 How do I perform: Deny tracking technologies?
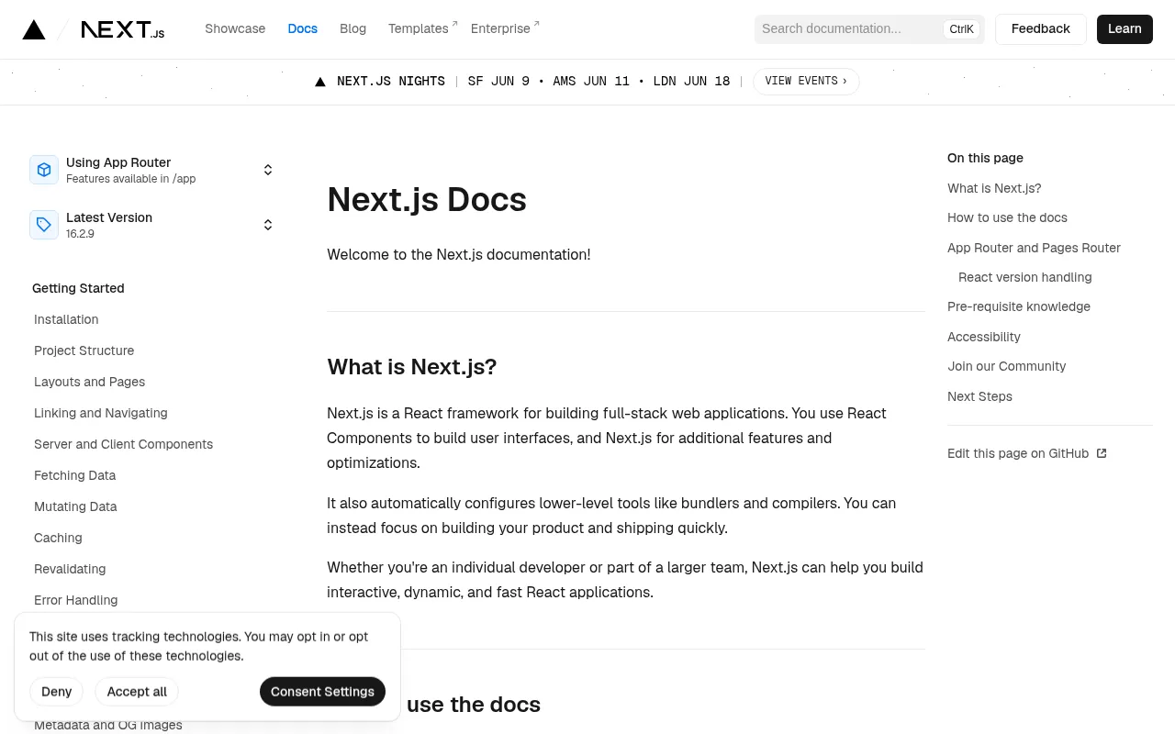click(56, 692)
